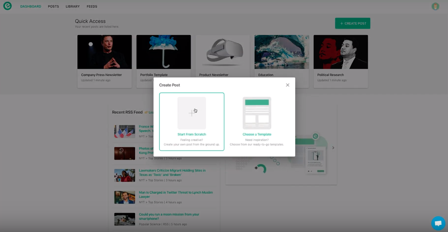Open the LIBRARY nav tab
The image size is (448, 232).
pyautogui.click(x=73, y=7)
